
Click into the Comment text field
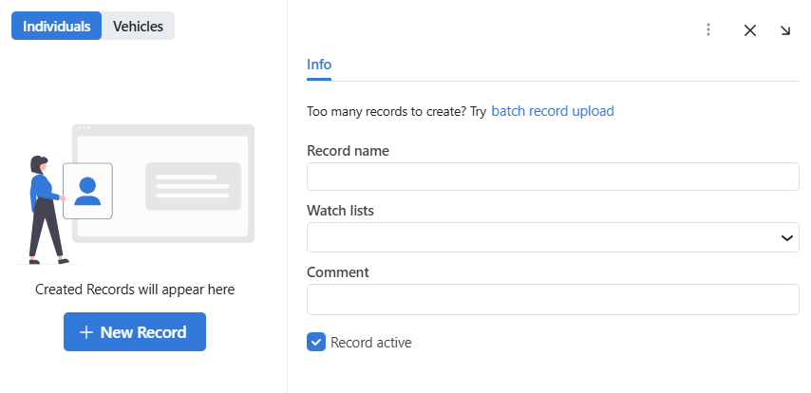(x=553, y=299)
